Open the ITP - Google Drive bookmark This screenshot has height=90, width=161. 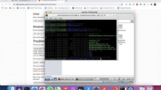point(91,8)
